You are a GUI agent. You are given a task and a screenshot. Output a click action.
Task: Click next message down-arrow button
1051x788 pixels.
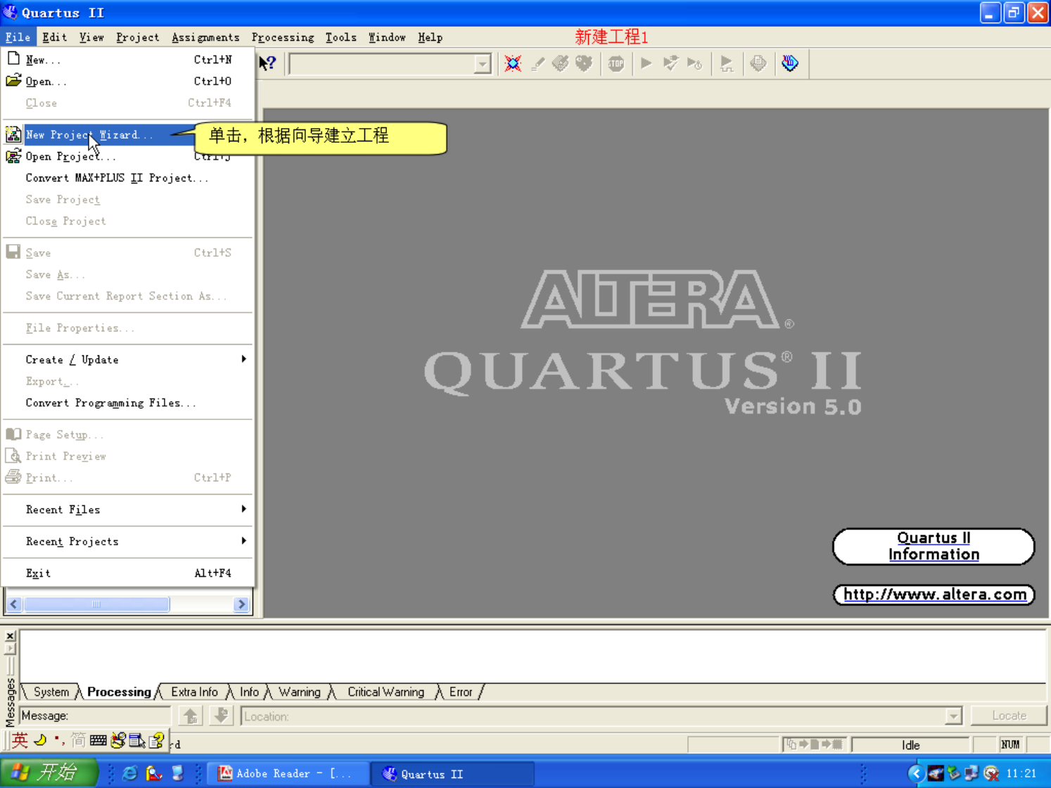coord(221,716)
